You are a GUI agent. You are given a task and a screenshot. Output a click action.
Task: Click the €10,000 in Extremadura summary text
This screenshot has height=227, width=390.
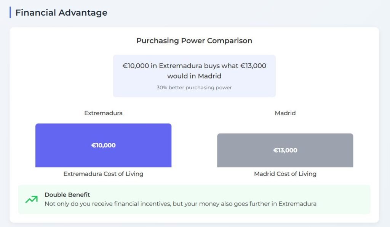(194, 71)
